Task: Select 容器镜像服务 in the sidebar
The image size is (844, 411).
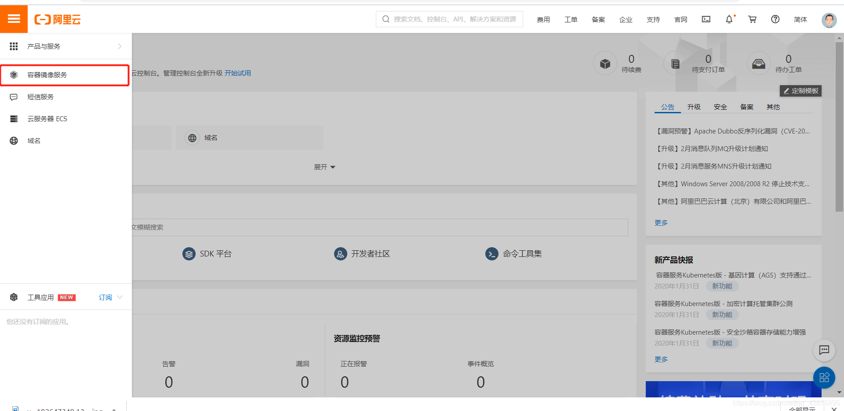Action: (65, 75)
